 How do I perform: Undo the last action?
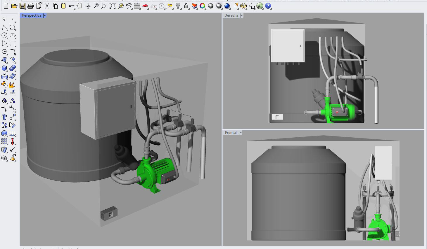(x=72, y=6)
